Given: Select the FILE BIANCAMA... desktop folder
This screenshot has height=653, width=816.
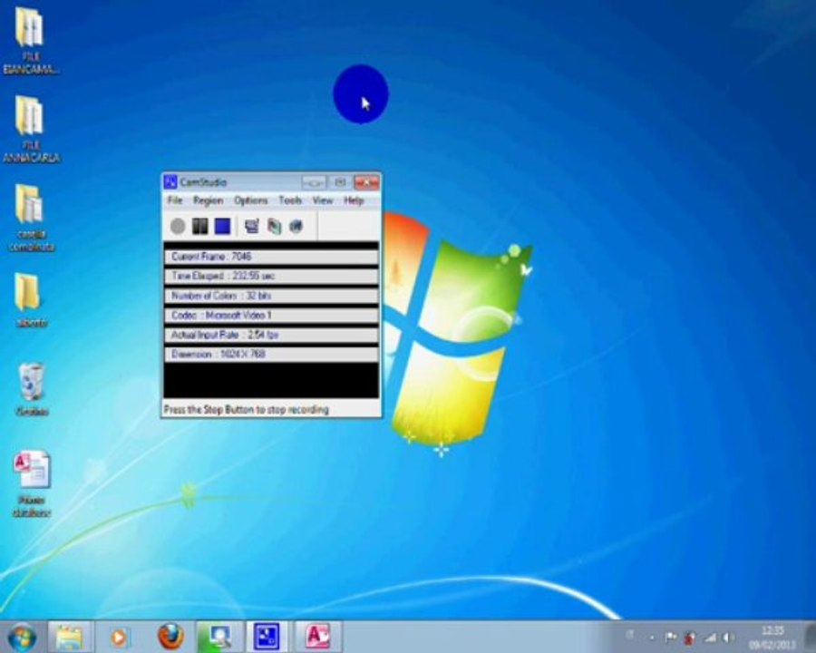Looking at the screenshot, I should [31, 40].
